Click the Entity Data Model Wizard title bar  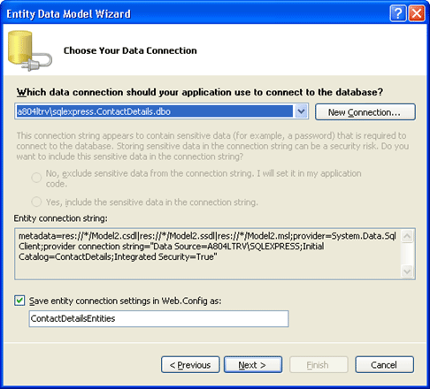click(x=195, y=13)
